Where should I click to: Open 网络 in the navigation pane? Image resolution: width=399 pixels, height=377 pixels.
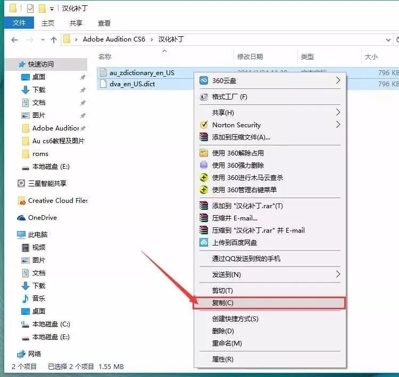point(29,354)
